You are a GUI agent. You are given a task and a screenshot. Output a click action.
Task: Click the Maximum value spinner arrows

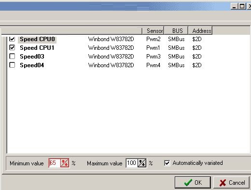[x=142, y=163]
